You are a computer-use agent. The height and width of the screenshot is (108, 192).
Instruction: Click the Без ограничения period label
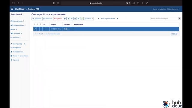pos(108,19)
